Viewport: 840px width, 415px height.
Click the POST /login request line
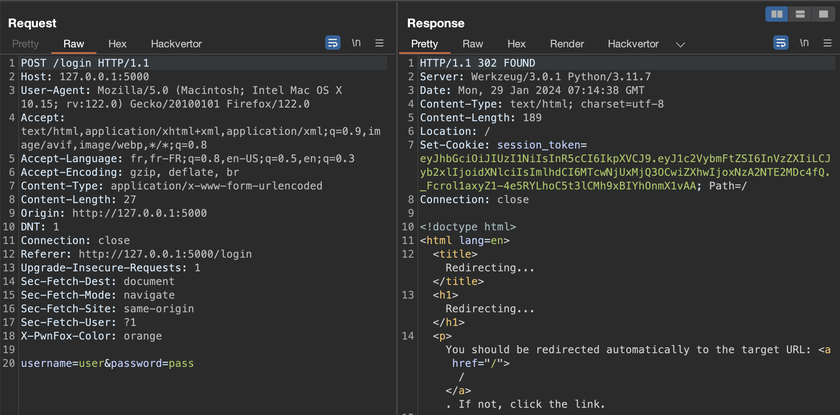coord(84,63)
